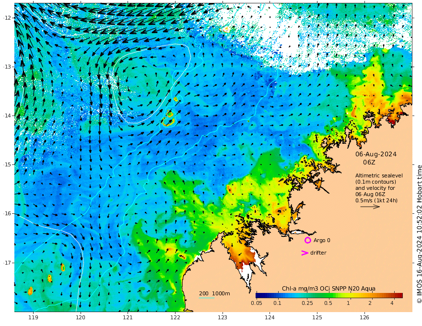Click the chlorophyll colorbar near value 4

(392, 295)
